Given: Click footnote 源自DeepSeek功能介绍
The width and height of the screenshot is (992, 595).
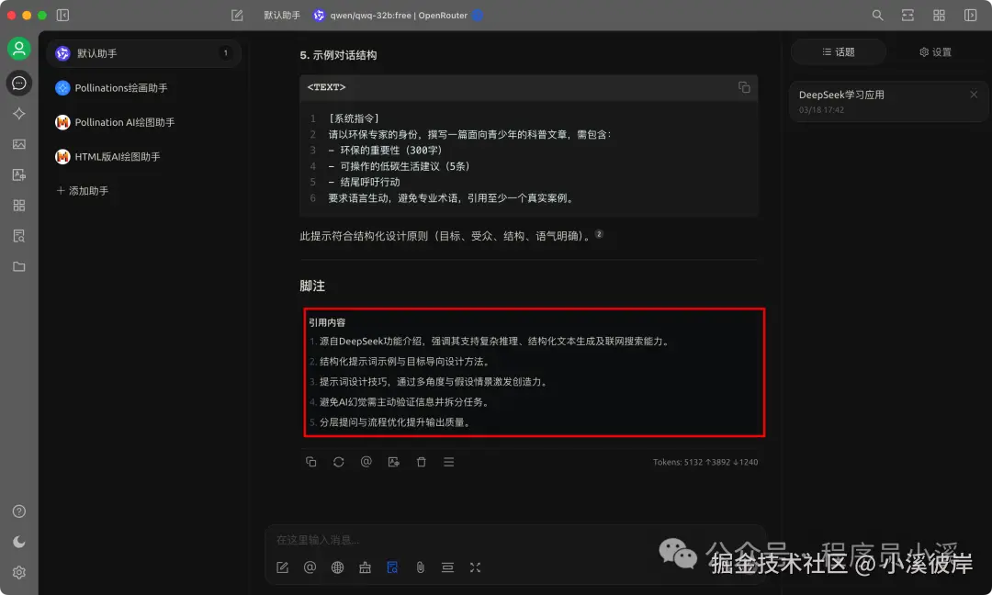Looking at the screenshot, I should [495, 341].
